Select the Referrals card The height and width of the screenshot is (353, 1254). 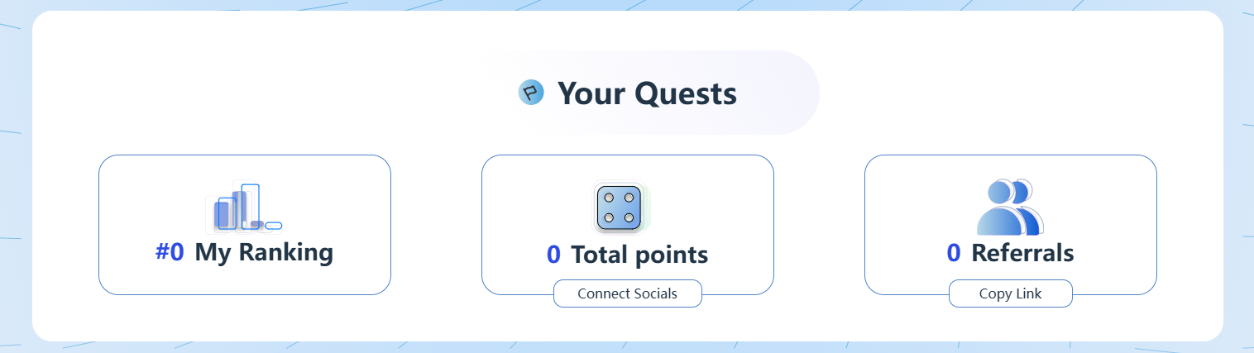click(1011, 225)
